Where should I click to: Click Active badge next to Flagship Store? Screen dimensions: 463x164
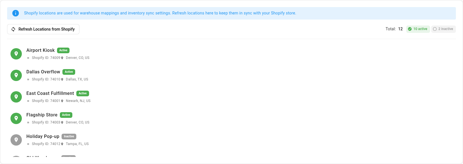point(66,115)
